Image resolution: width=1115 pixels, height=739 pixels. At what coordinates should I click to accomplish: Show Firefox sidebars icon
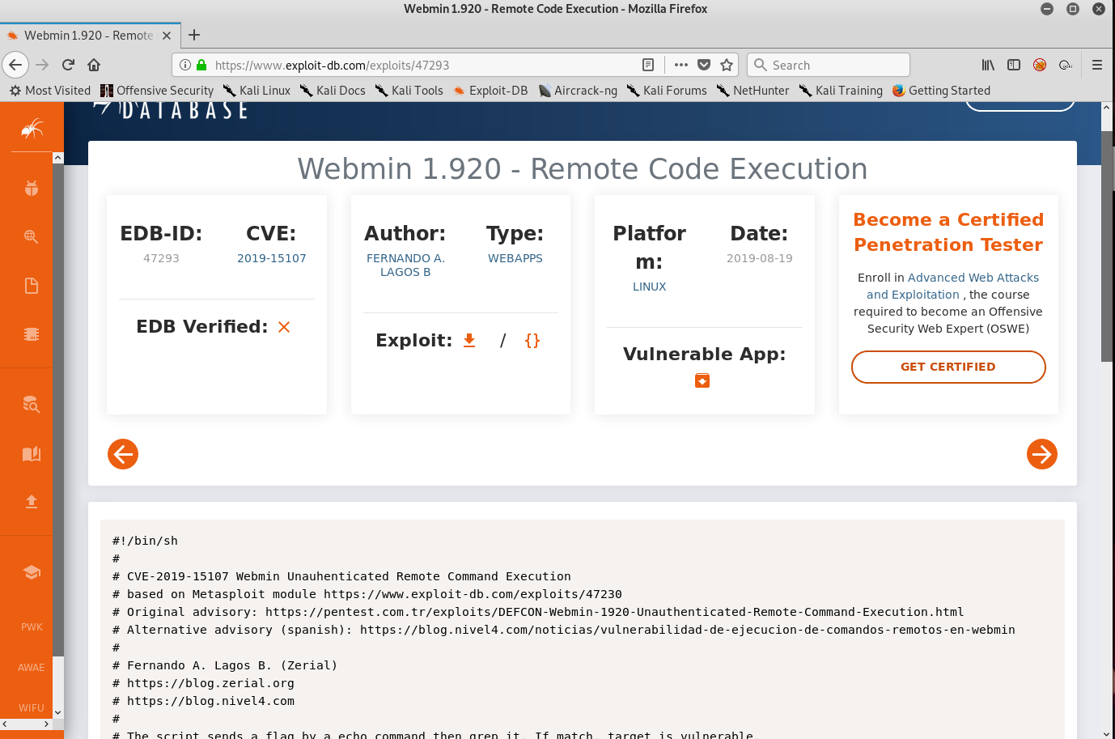point(1014,65)
